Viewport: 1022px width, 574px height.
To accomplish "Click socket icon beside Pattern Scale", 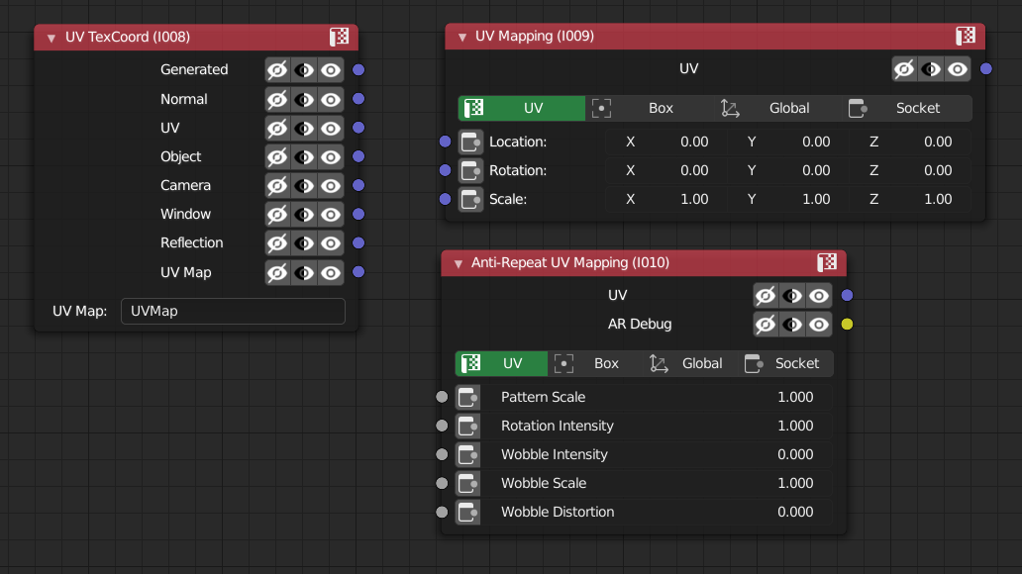I will (x=468, y=398).
